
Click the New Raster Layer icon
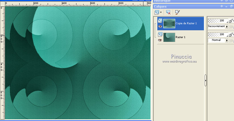tap(157, 12)
